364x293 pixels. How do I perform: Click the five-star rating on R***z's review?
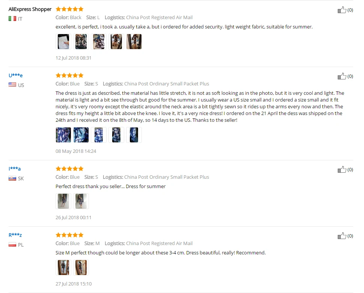[69, 235]
